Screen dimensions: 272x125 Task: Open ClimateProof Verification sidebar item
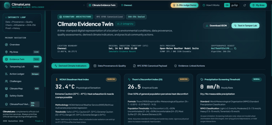click(22, 104)
